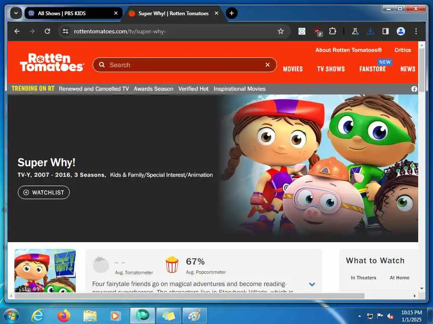Open Inspirational Movies trending link
This screenshot has height=324, width=433.
(239, 89)
